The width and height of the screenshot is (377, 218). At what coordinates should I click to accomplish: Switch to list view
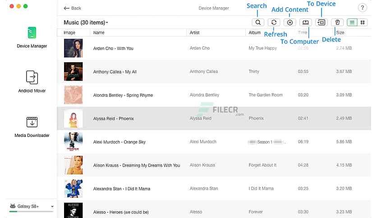coord(352,22)
